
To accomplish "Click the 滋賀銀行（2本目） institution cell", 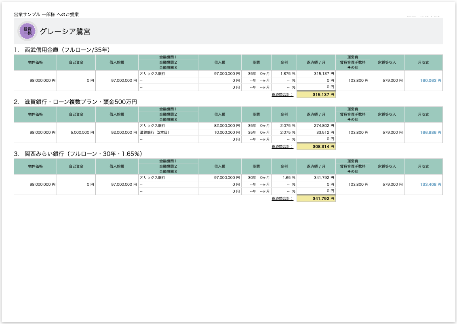I will click(x=168, y=133).
